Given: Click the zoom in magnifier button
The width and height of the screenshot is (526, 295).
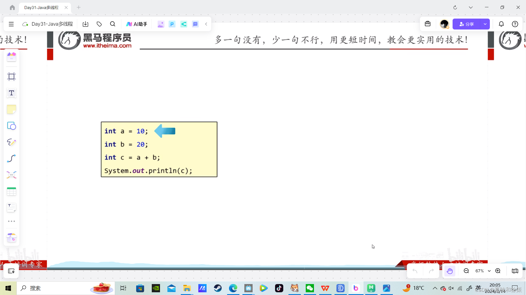Looking at the screenshot, I should pos(498,271).
